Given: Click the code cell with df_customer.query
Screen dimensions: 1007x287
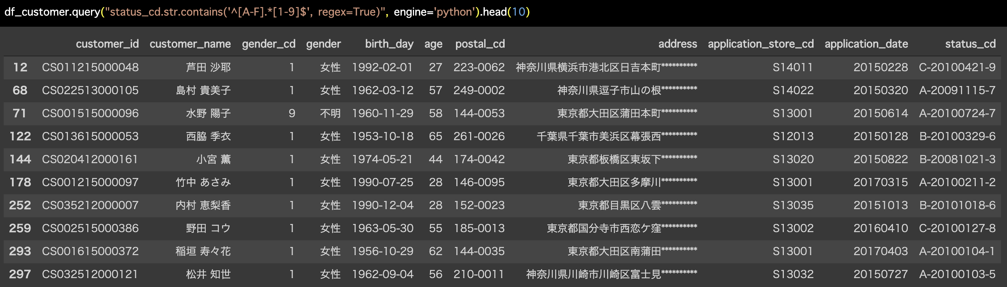Looking at the screenshot, I should coord(503,12).
